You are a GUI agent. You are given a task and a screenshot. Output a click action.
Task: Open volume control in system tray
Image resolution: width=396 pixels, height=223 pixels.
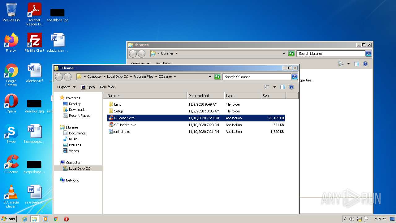[x=352, y=219]
